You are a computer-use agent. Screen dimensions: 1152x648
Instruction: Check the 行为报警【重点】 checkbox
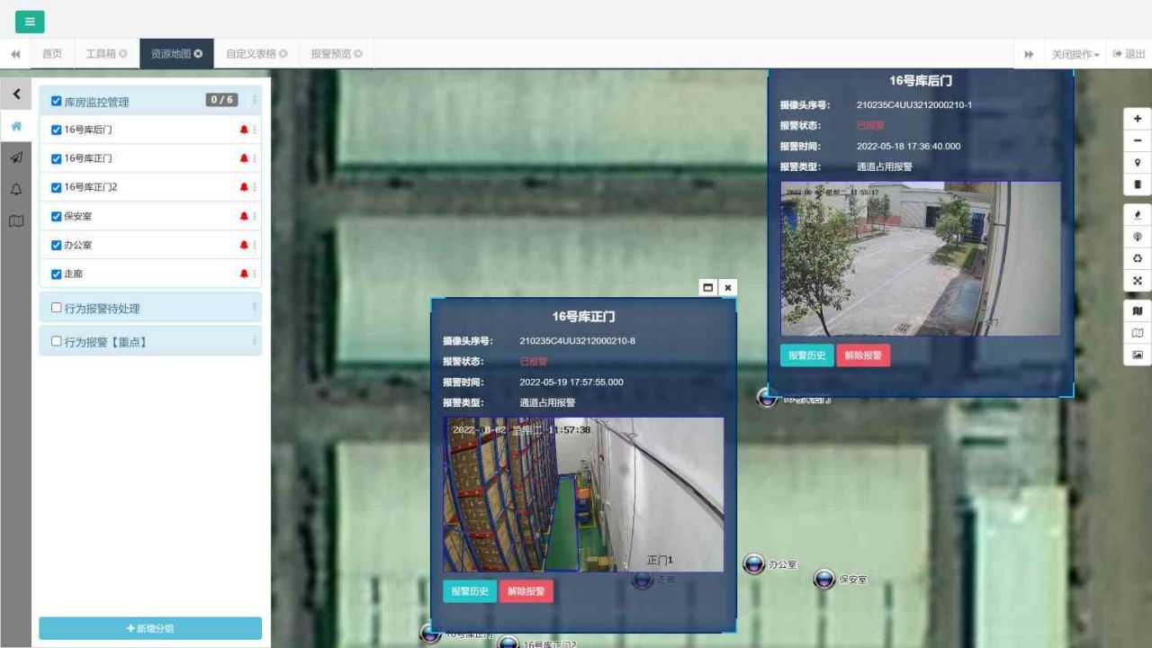click(57, 341)
